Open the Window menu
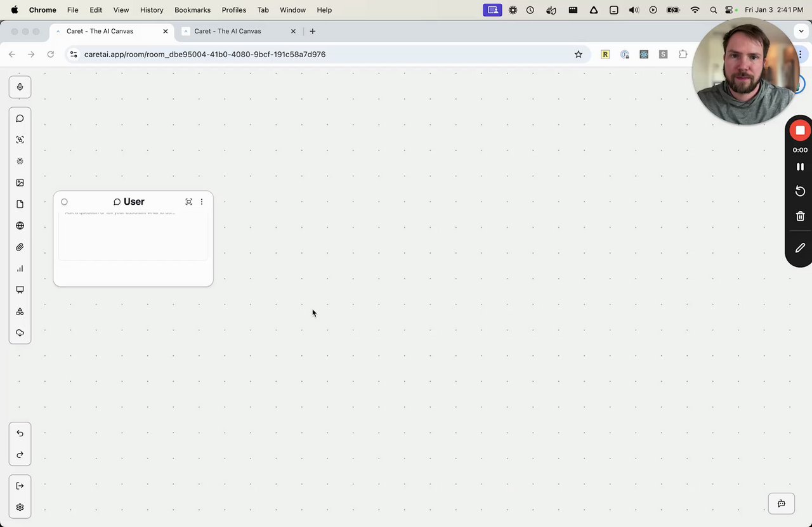 292,10
